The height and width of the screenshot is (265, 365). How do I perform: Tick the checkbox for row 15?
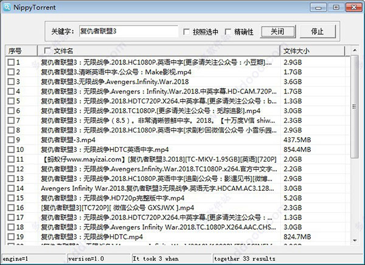point(11,198)
